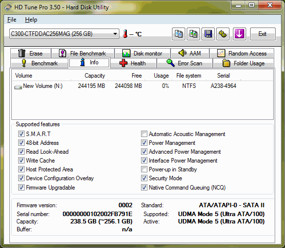This screenshot has height=248, width=285.
Task: Click firmware version value 0002
Action: 125,205
